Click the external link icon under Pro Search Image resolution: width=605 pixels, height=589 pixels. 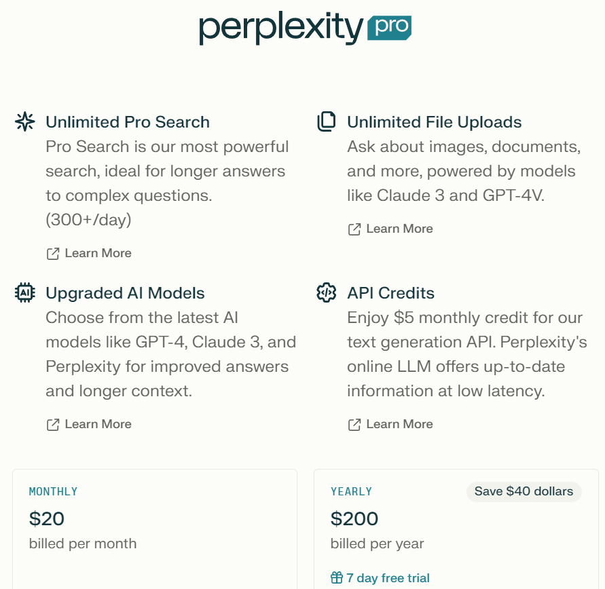(53, 254)
